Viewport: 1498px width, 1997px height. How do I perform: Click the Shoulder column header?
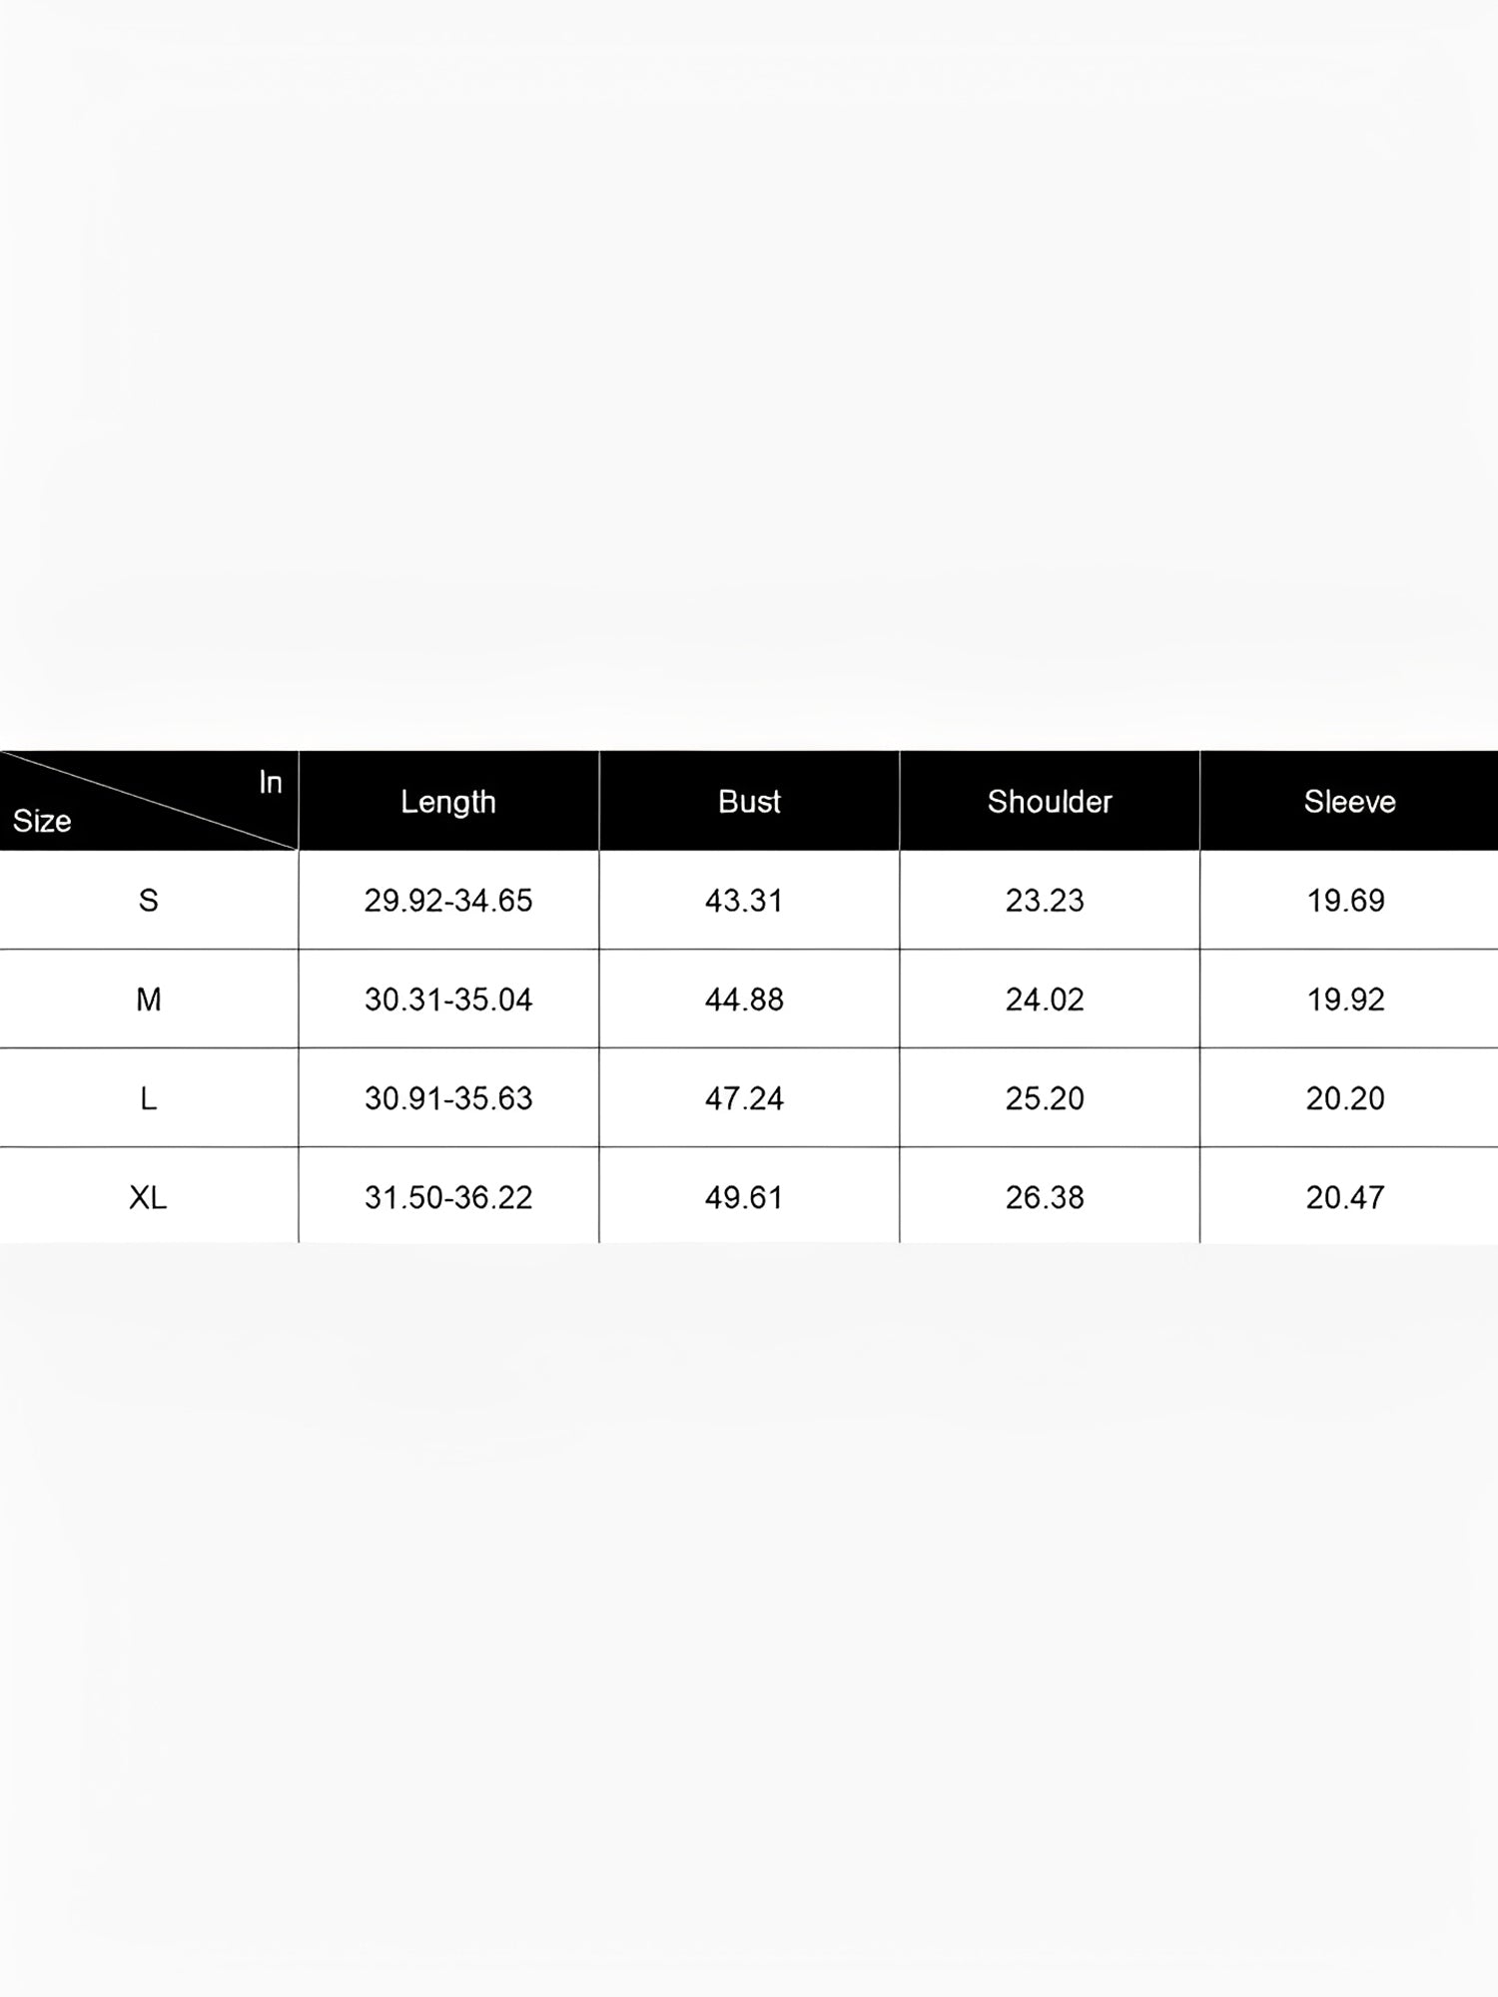(x=1050, y=802)
